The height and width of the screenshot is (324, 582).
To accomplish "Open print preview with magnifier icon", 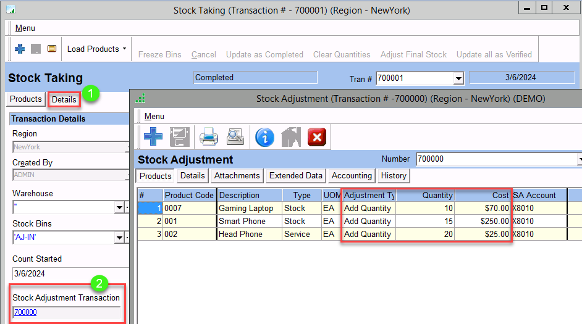I will click(236, 136).
